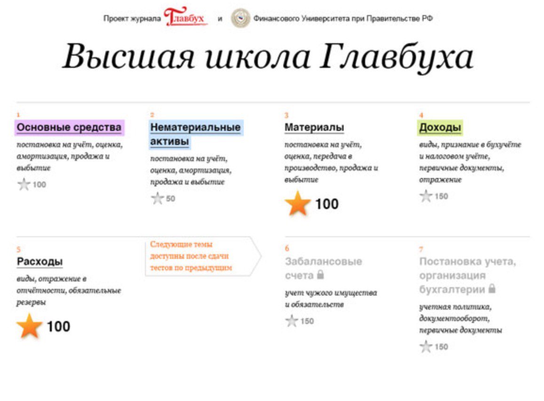Click the notice Следующие темы доступны после сдачи
The image size is (544, 401).
point(202,256)
